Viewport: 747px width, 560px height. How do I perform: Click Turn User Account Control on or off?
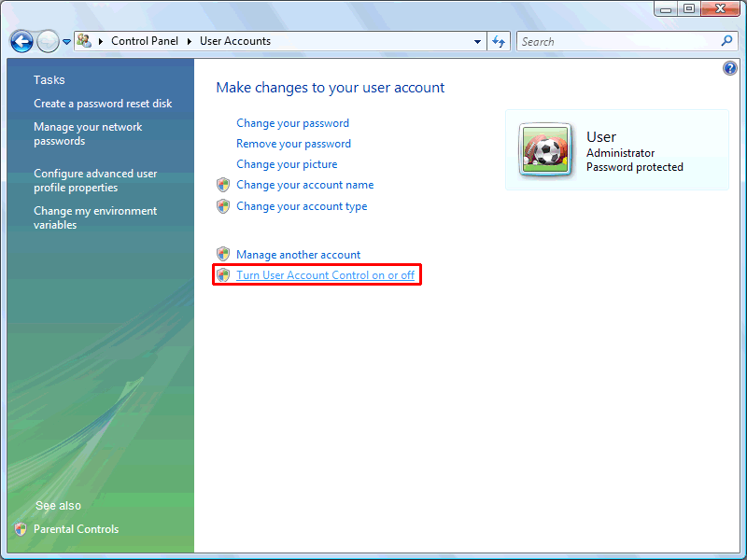[325, 275]
